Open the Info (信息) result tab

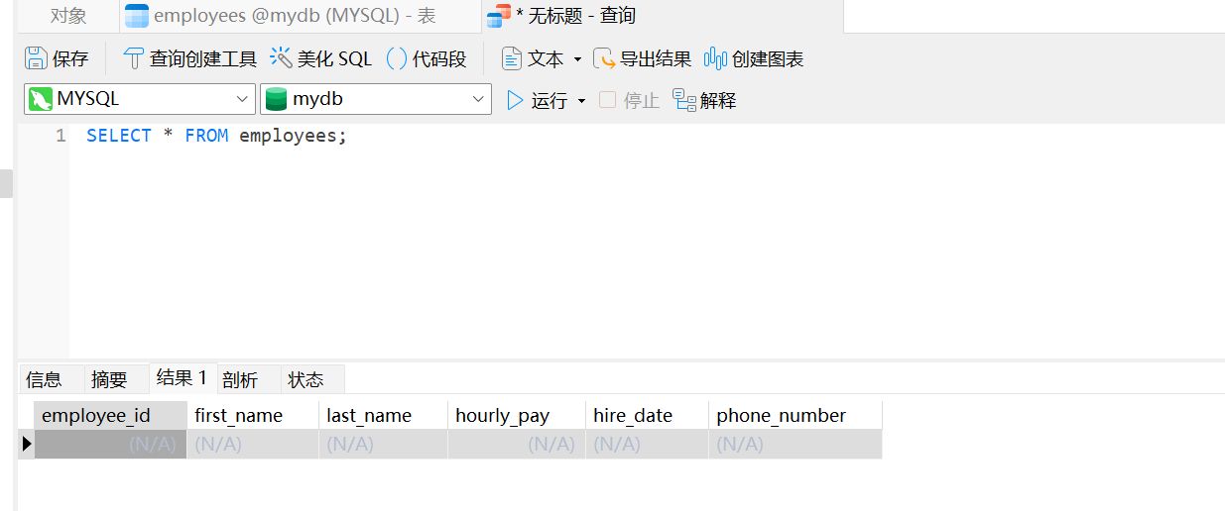click(44, 379)
